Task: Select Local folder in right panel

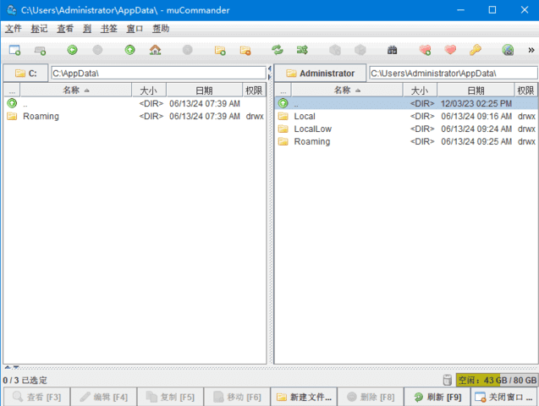Action: click(x=406, y=116)
